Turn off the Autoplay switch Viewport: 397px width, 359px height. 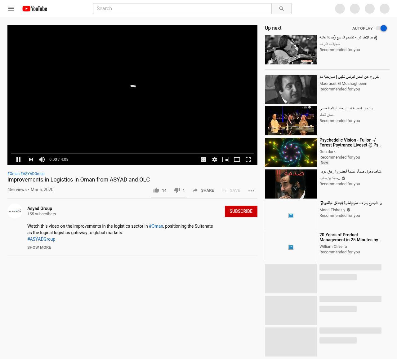[381, 28]
